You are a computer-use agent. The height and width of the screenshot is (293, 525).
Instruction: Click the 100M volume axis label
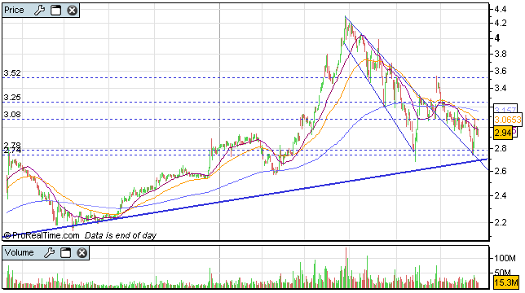pos(505,258)
